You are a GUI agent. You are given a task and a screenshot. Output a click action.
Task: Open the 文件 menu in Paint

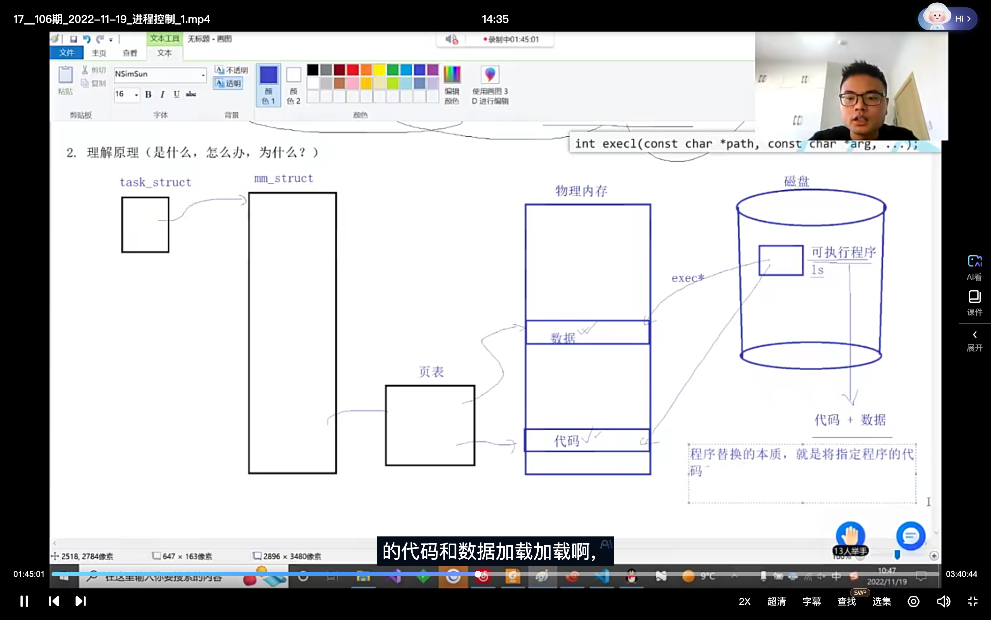(66, 53)
